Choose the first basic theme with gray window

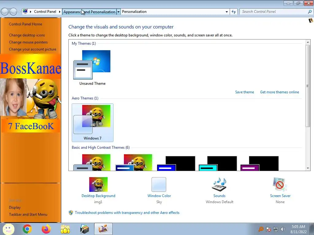tap(92, 162)
